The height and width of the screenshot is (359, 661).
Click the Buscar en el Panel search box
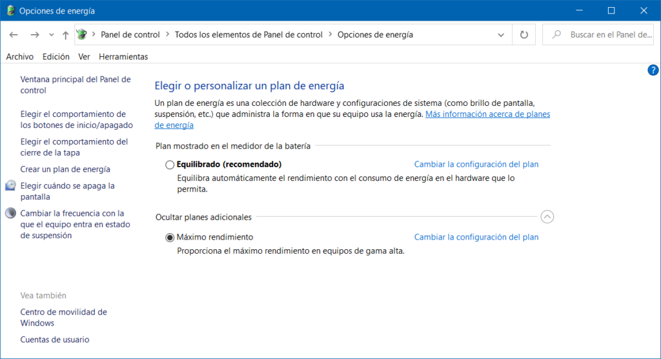click(x=604, y=35)
